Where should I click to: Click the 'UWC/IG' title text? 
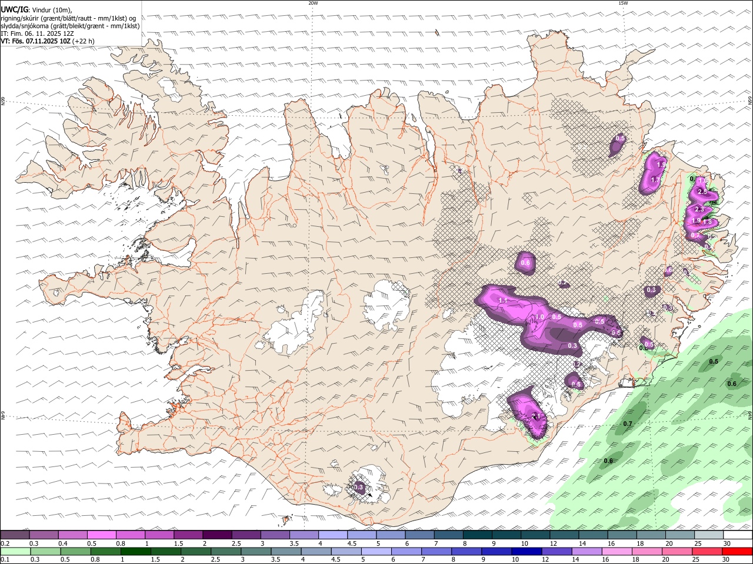pos(15,9)
